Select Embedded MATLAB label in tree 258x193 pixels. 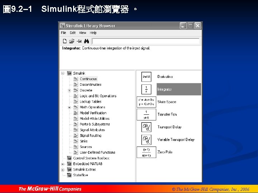(88, 164)
